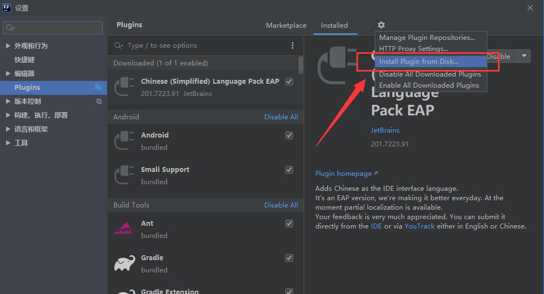Screen dimensions: 544x294
Task: Toggle the Gradle plugin checkbox
Action: tap(289, 258)
